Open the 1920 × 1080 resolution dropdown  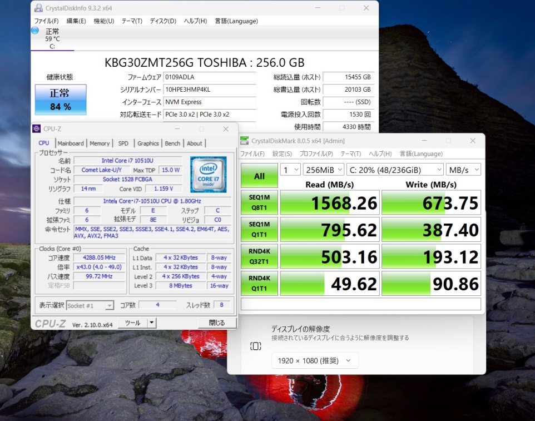315,360
